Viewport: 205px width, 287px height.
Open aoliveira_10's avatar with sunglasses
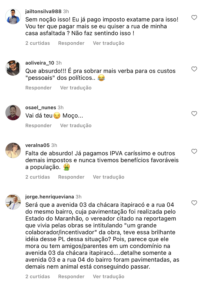click(x=13, y=68)
